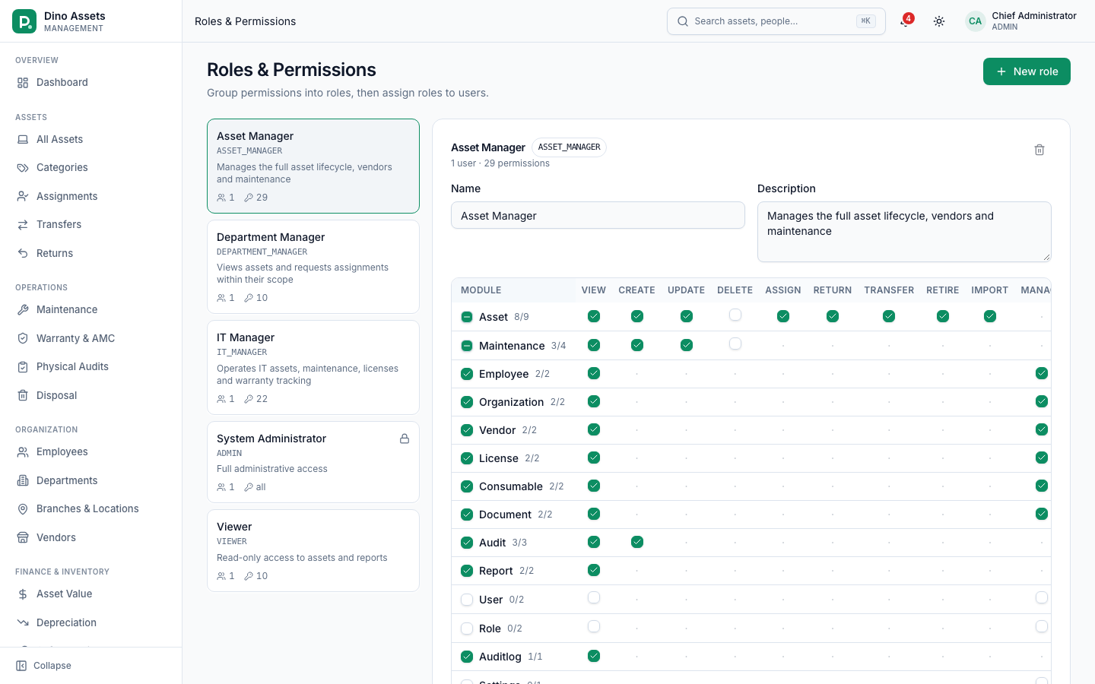Click the Disposal trash icon in sidebar
Viewport: 1095px width, 684px height.
[x=23, y=396]
